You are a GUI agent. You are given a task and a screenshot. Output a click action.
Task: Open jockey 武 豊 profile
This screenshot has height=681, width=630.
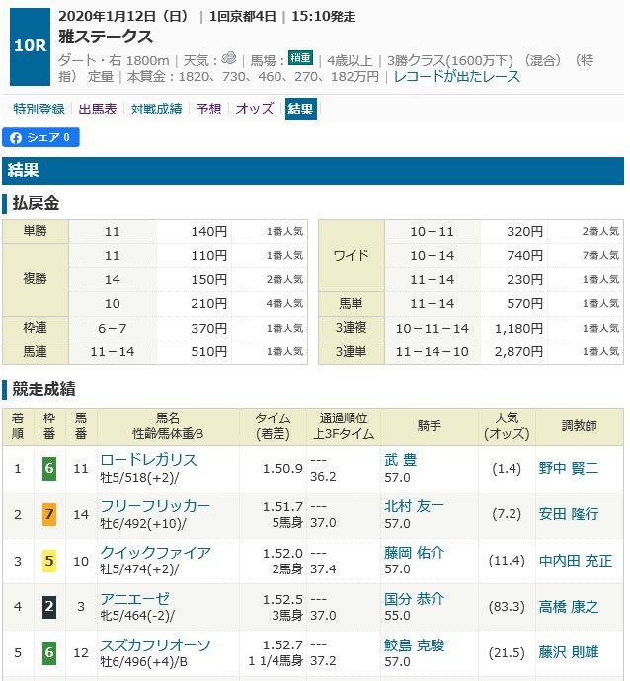pyautogui.click(x=403, y=460)
